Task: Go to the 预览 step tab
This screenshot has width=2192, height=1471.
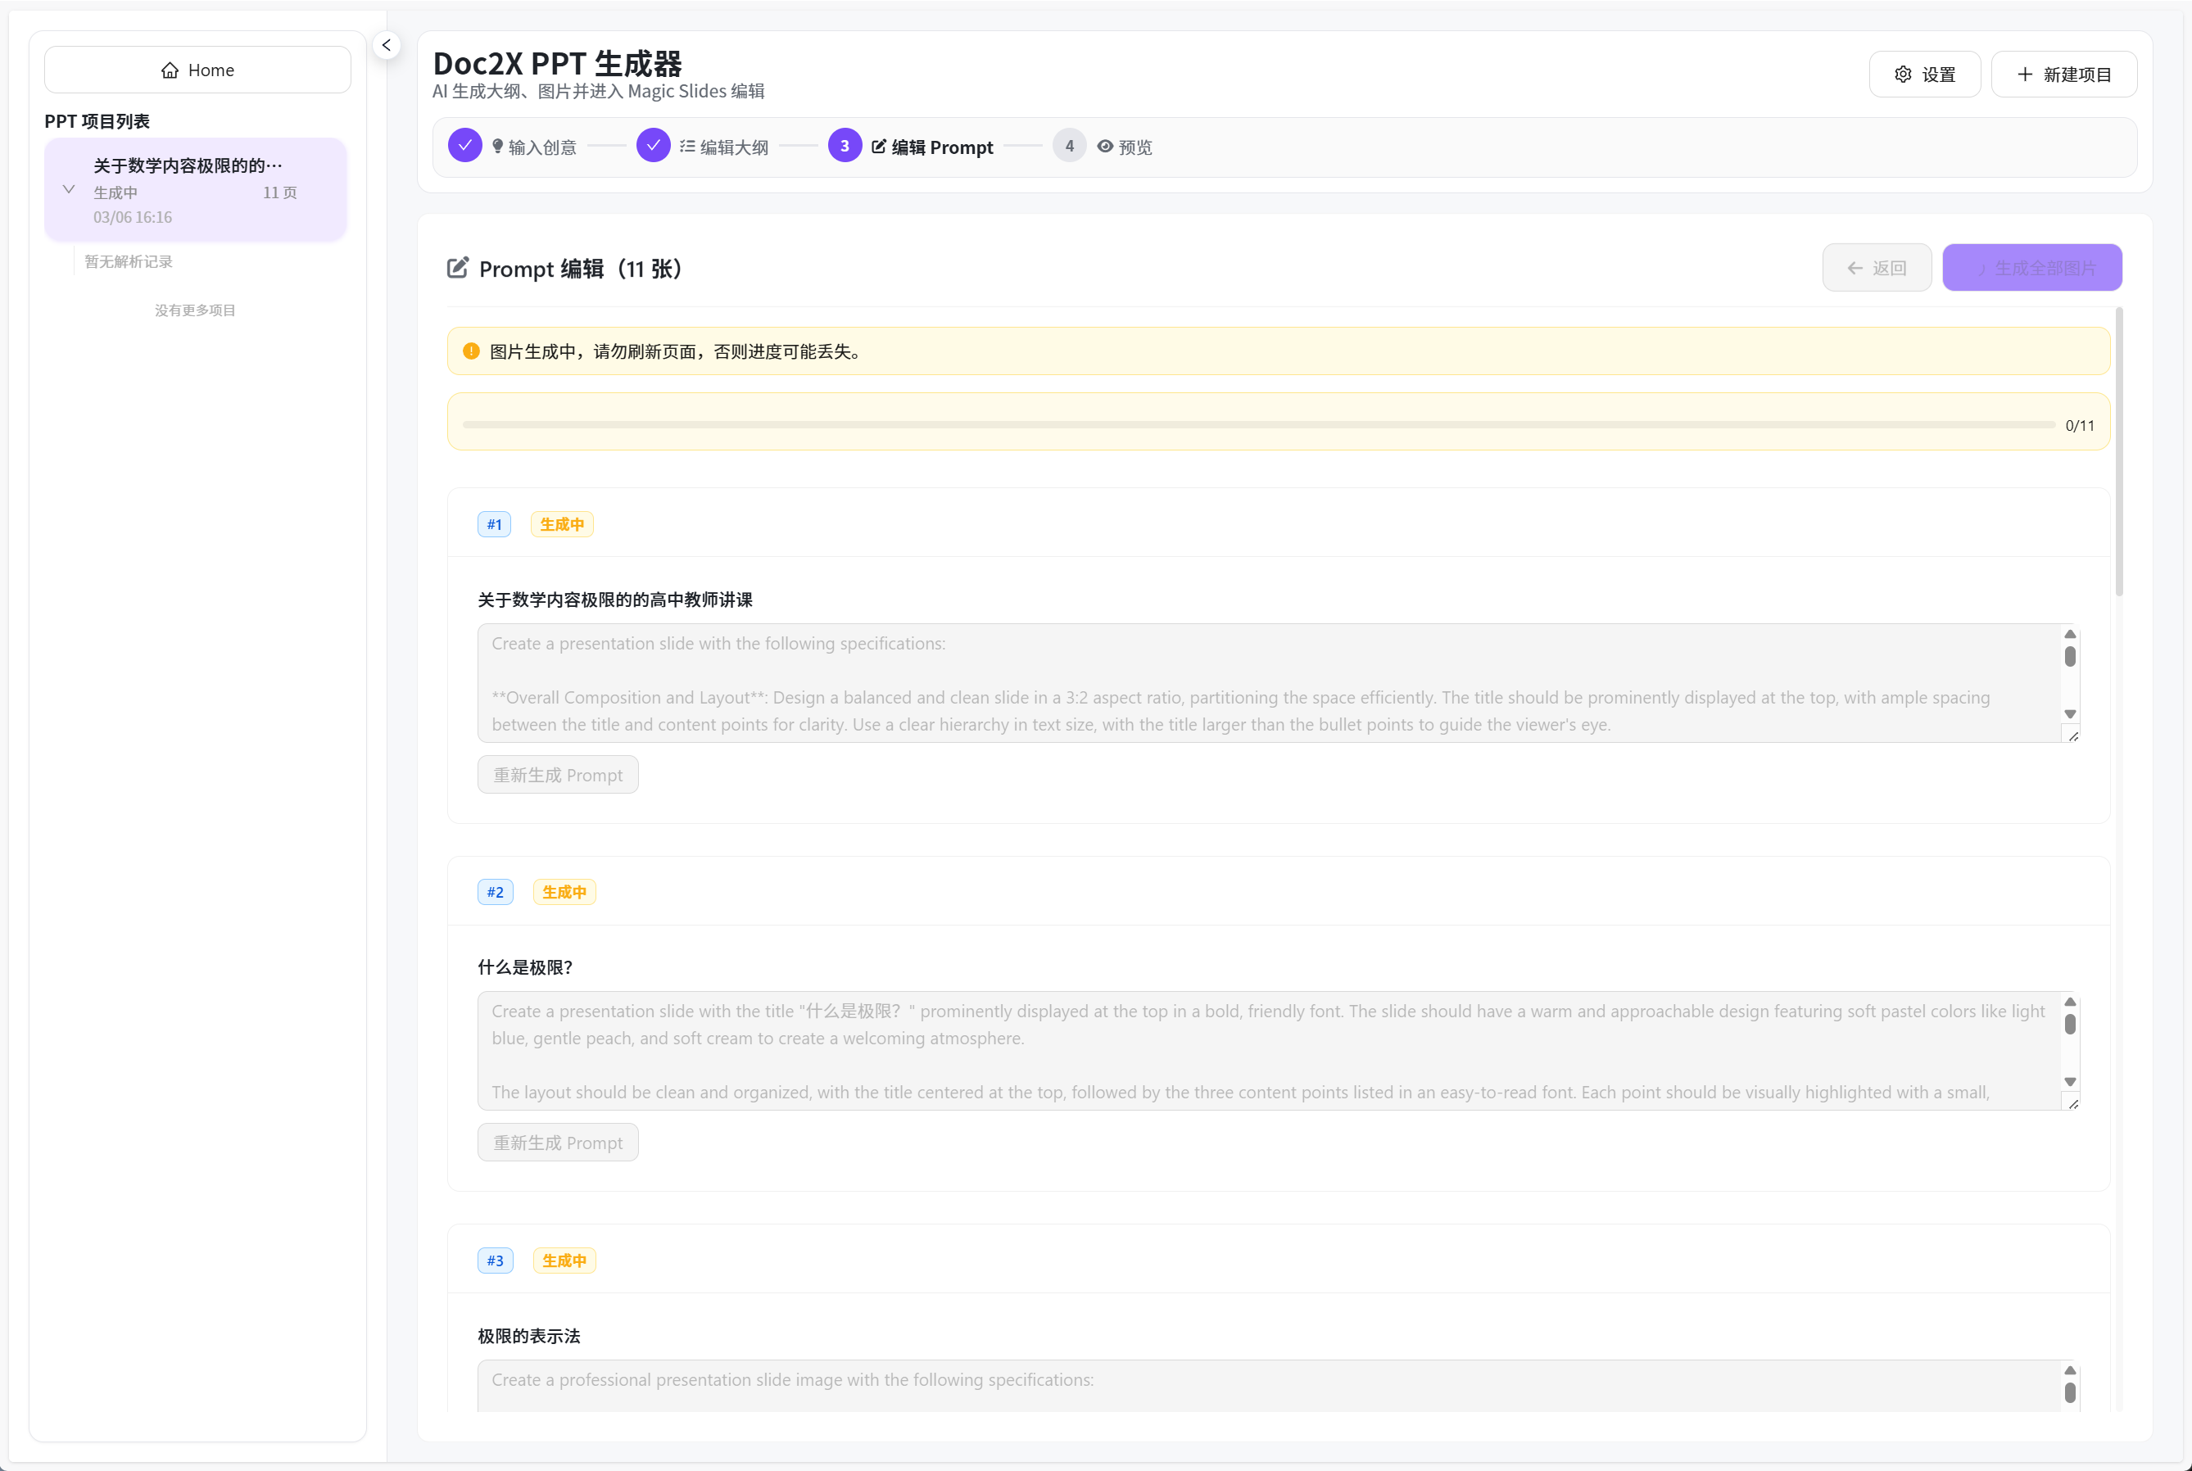Action: click(1134, 147)
